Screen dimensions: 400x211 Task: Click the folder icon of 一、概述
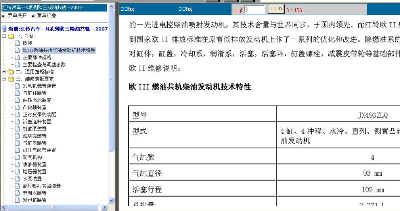click(x=11, y=36)
